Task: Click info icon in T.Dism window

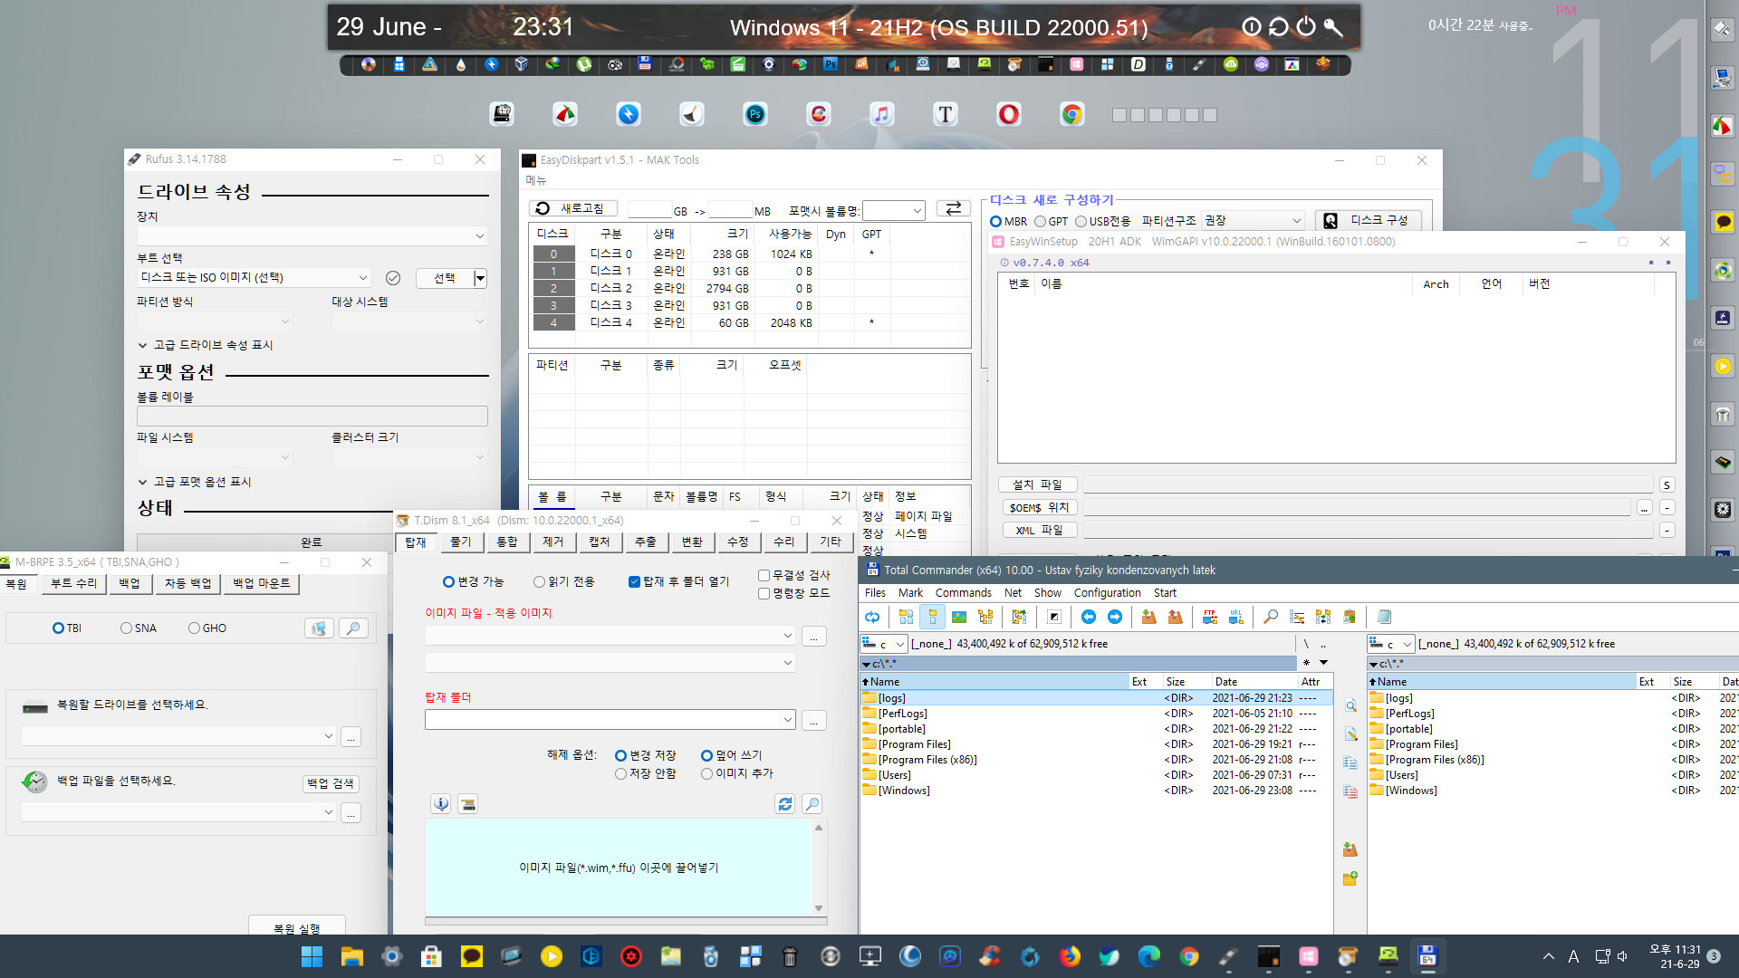Action: tap(441, 804)
